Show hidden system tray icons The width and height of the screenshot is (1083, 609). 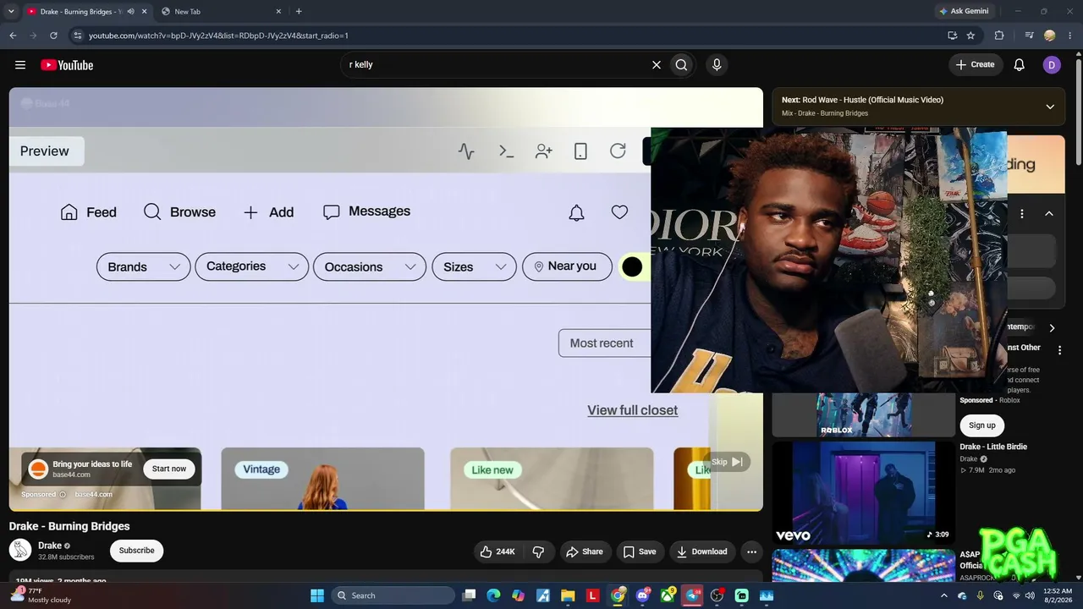tap(943, 595)
